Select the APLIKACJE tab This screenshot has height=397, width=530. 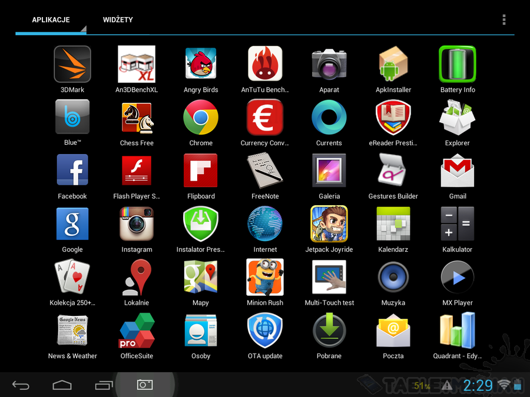(51, 20)
